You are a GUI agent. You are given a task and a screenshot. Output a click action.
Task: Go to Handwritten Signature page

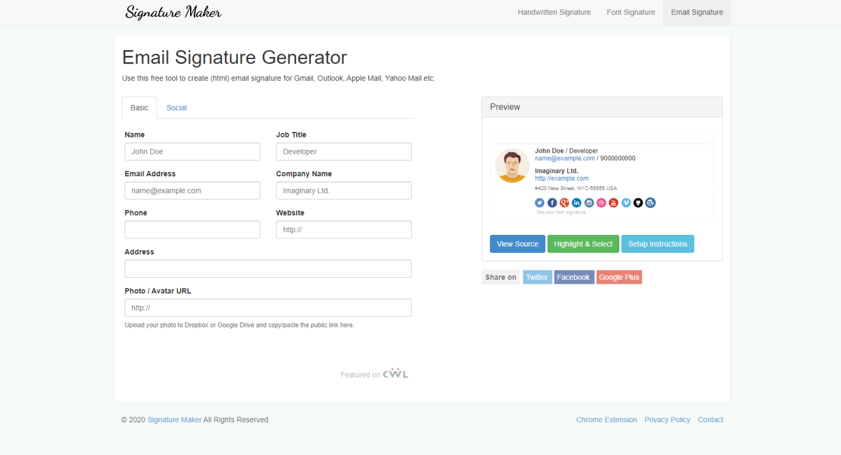[554, 12]
